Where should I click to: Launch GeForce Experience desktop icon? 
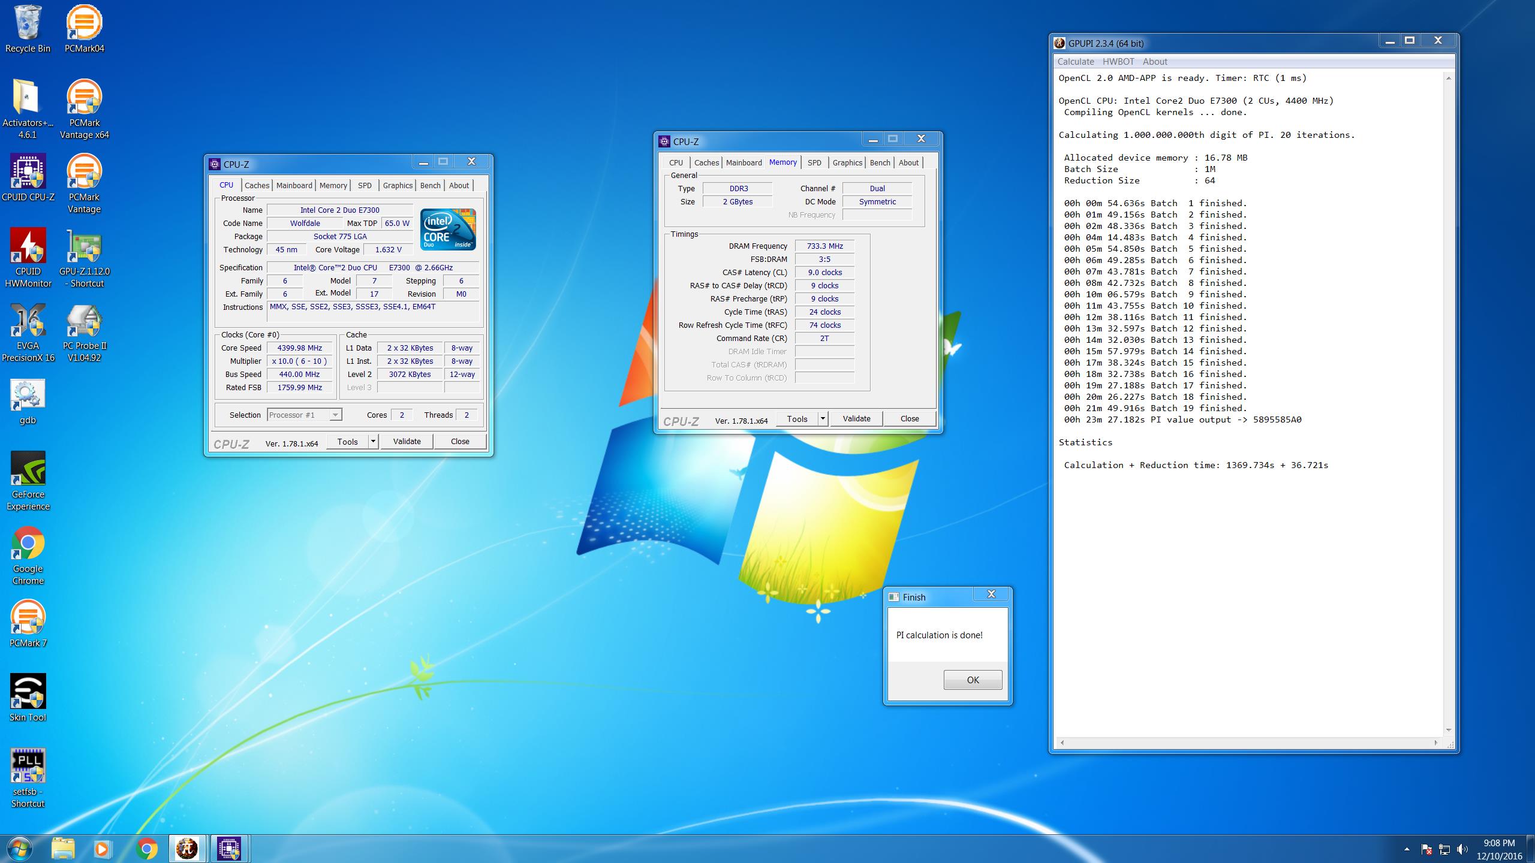(x=28, y=481)
